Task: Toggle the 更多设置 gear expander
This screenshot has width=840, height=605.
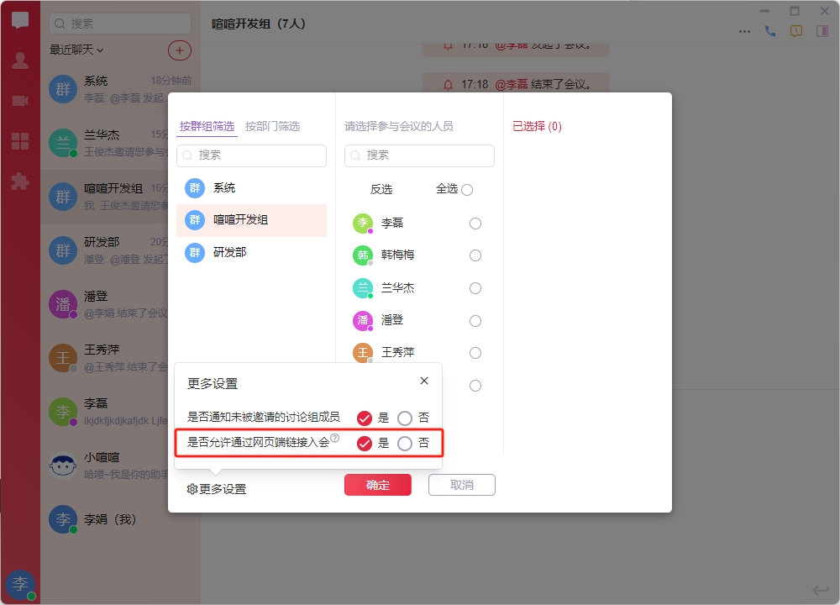Action: [x=217, y=489]
